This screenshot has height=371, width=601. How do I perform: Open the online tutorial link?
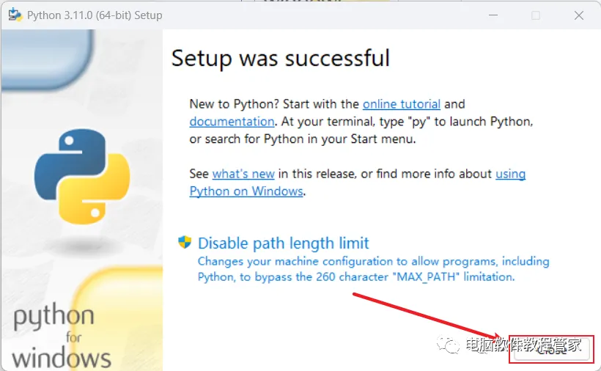(402, 104)
